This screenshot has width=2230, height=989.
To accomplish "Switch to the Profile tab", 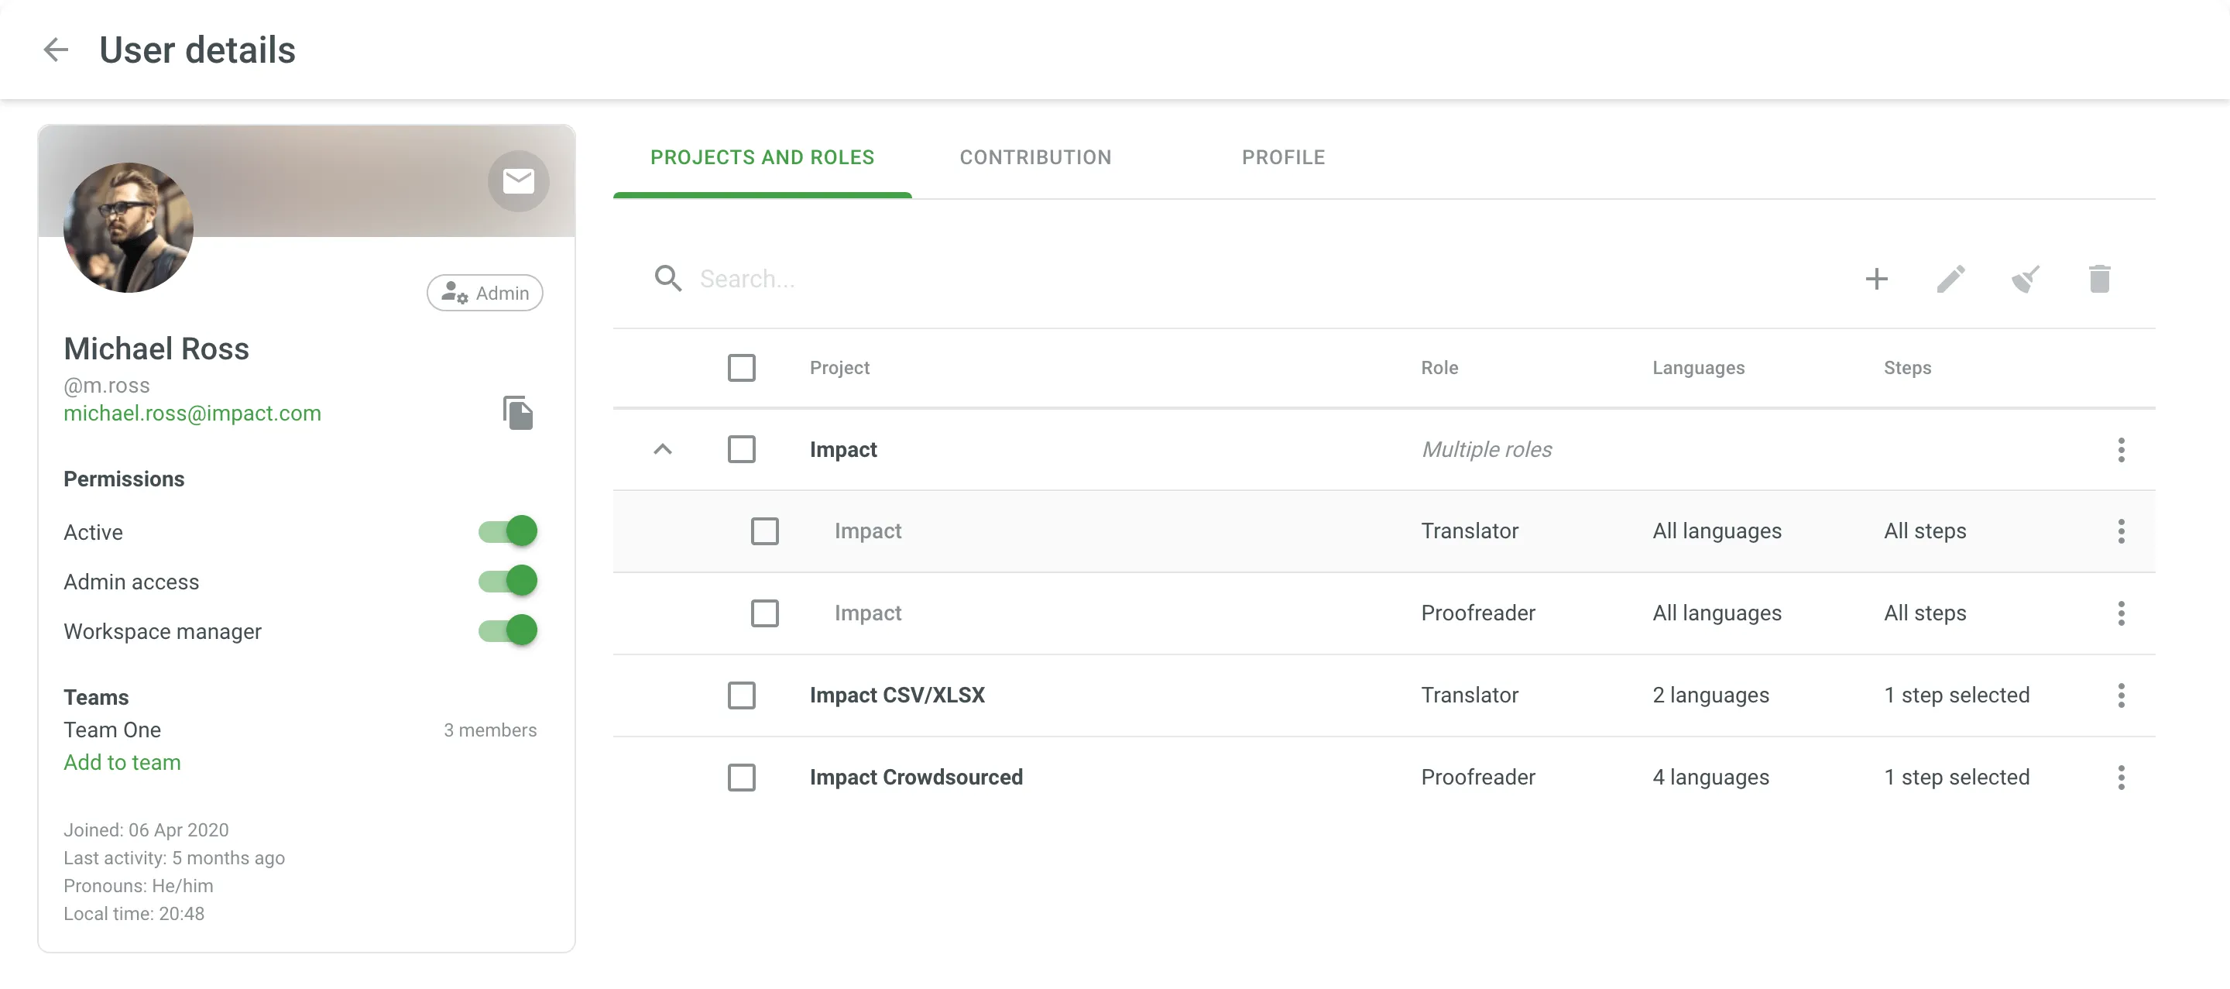I will click(x=1283, y=158).
